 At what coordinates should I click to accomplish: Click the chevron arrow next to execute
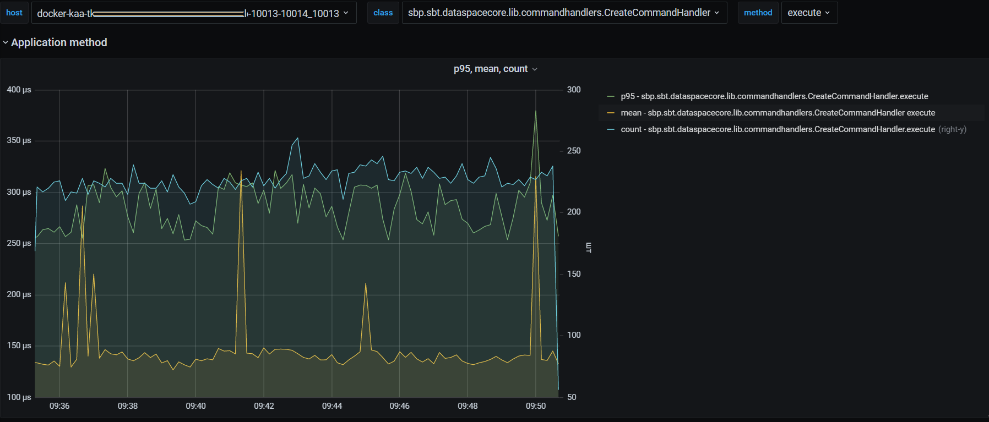point(827,13)
